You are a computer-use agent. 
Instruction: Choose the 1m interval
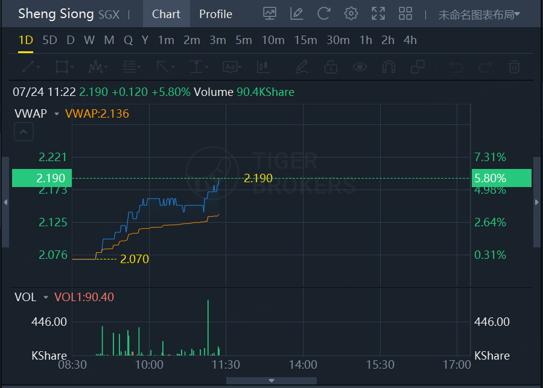[166, 40]
